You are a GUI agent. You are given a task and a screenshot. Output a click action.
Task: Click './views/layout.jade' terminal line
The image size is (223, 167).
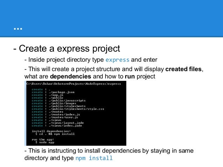click(x=58, y=123)
